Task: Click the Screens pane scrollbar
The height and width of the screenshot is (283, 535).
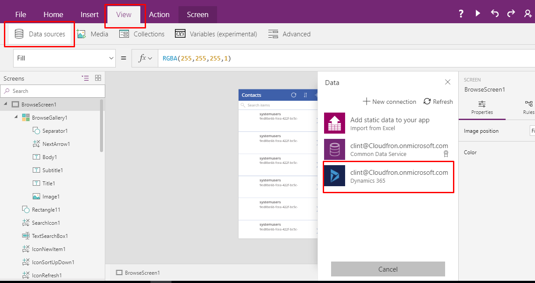Action: [102, 125]
